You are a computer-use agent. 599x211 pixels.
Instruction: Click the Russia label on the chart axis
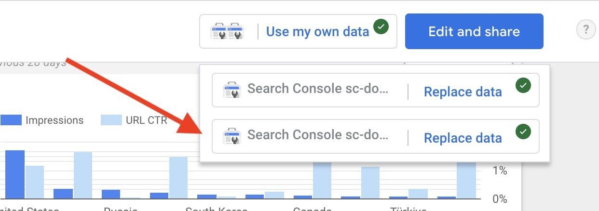click(x=121, y=209)
